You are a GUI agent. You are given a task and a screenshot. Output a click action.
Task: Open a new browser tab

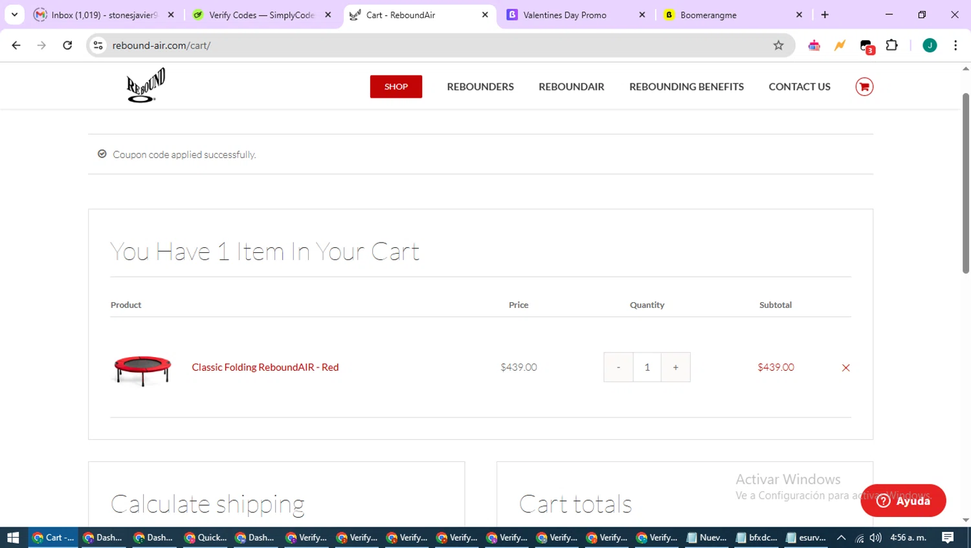click(x=825, y=15)
